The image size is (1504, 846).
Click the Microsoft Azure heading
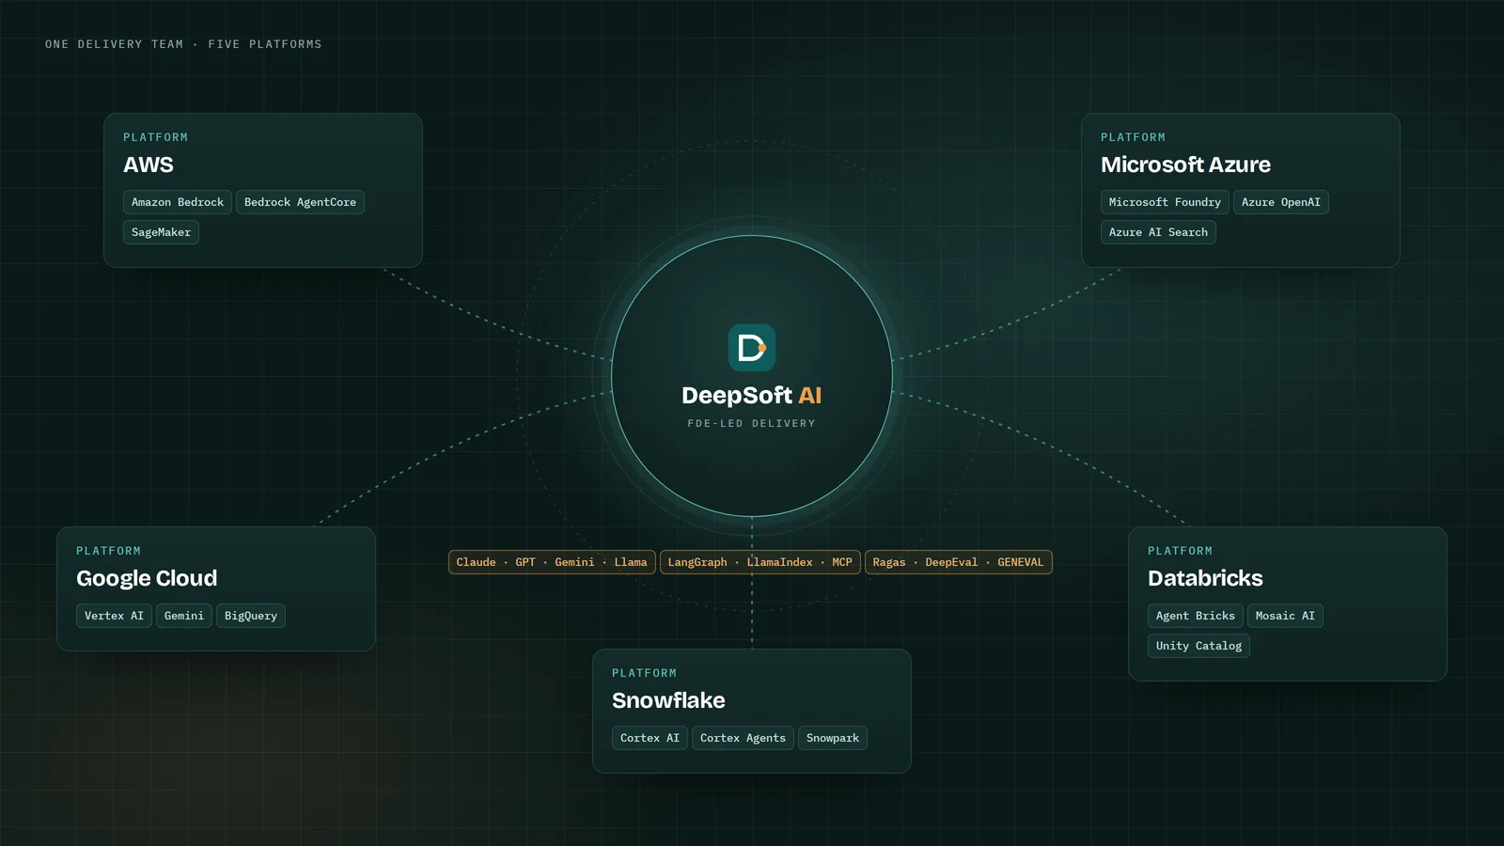1185,164
